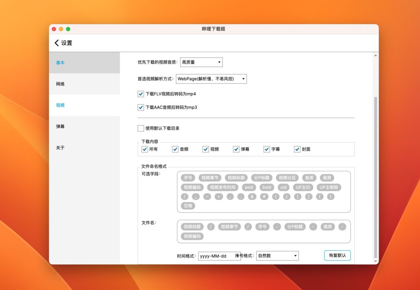Open the 序号格式 dropdown
Screen dimensions: 420x290
(x=277, y=256)
